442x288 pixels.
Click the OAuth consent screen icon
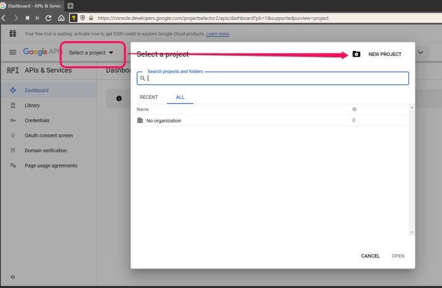click(x=12, y=135)
